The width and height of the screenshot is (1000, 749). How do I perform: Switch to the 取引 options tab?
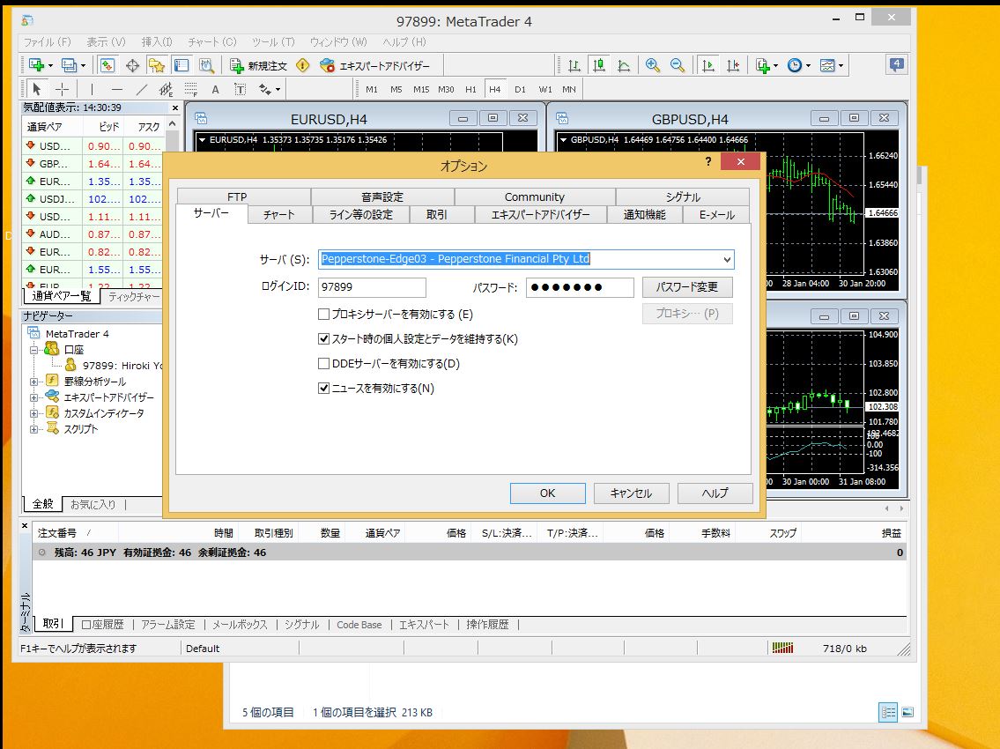[437, 215]
